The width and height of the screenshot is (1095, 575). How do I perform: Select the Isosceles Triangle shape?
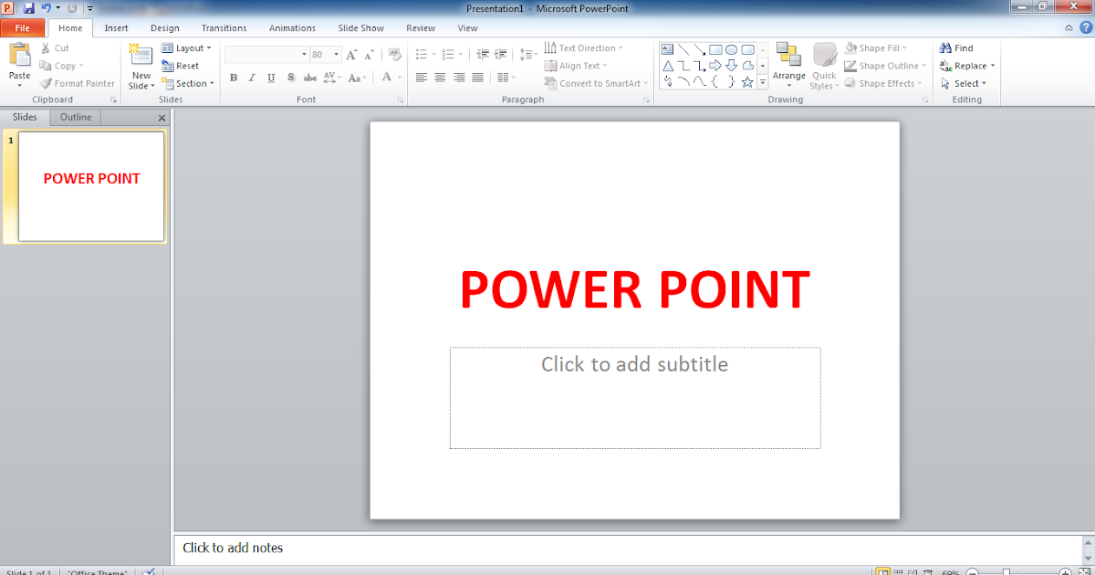tap(667, 66)
